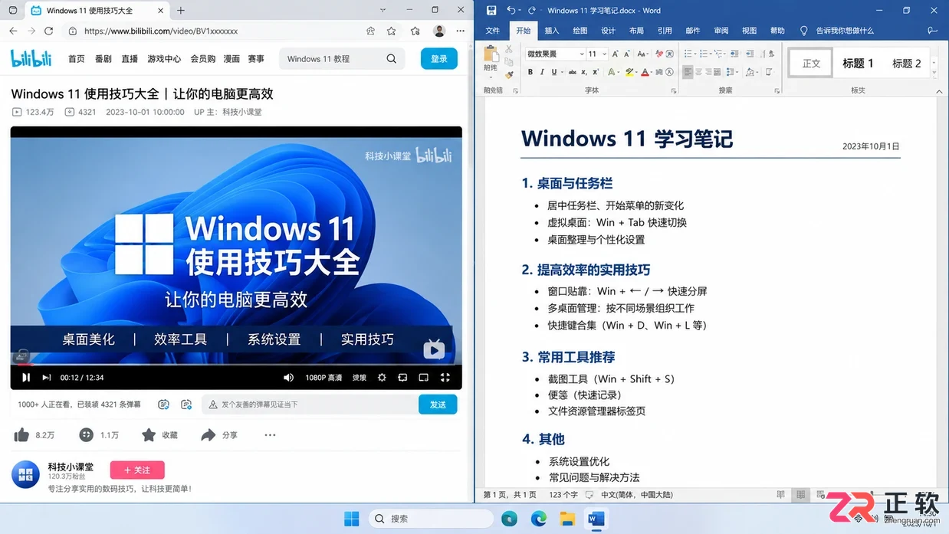
Task: Pause the bilibili video
Action: (x=26, y=378)
